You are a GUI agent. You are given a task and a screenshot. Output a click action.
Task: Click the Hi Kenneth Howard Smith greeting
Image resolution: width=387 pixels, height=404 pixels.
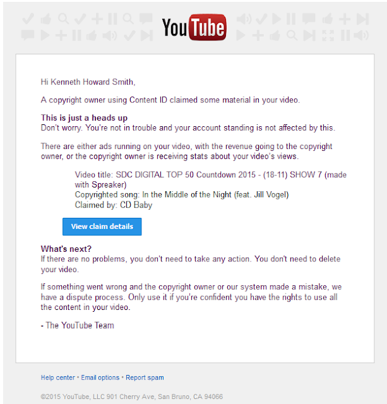click(x=88, y=82)
